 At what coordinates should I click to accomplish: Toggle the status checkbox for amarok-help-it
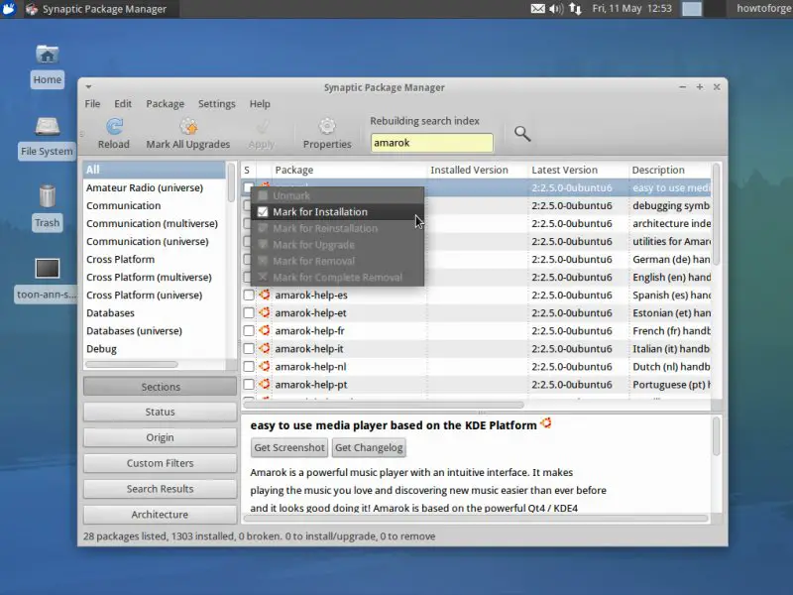[x=249, y=349]
